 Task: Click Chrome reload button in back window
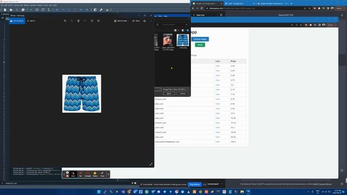202,9
